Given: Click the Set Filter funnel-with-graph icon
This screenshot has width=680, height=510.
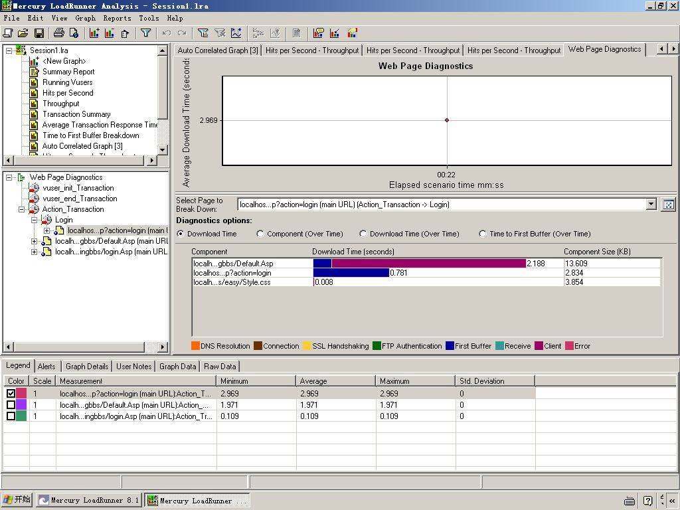Looking at the screenshot, I should [203, 33].
